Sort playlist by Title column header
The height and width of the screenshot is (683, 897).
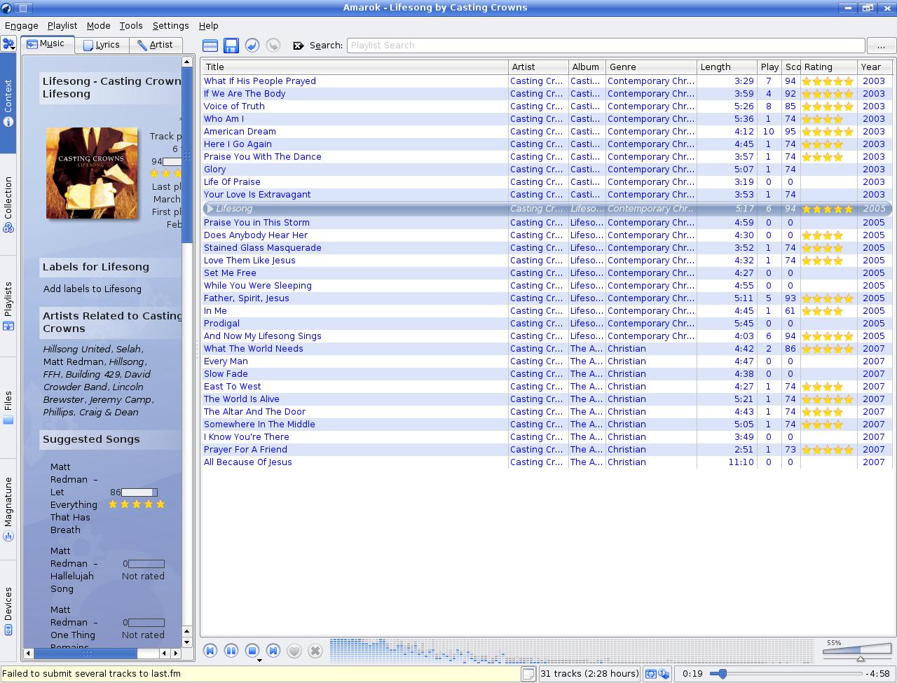(x=355, y=67)
